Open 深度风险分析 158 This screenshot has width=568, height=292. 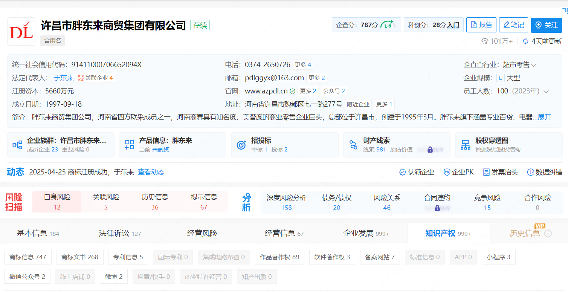(x=287, y=202)
